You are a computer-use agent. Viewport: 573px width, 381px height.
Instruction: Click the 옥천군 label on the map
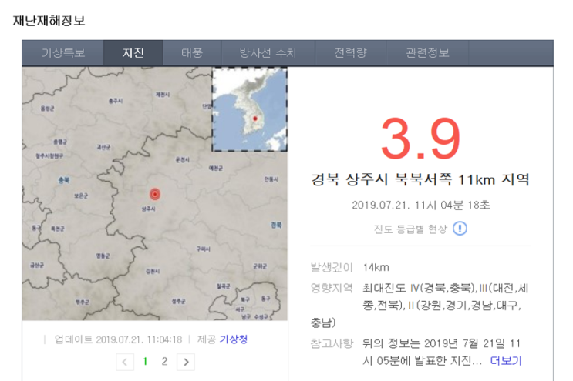[58, 229]
